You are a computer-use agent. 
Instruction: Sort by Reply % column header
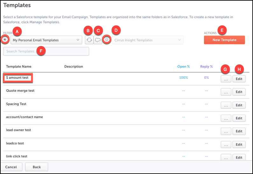[x=206, y=66]
